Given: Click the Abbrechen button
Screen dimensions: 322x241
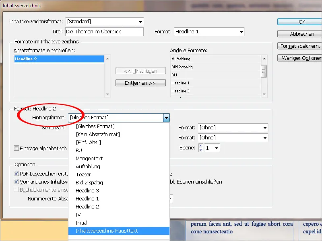Looking at the screenshot, I should pyautogui.click(x=299, y=34).
